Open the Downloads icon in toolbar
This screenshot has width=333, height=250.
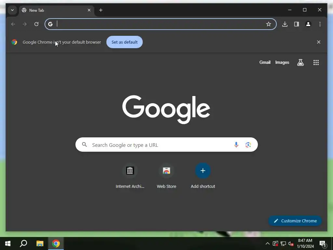tap(285, 24)
